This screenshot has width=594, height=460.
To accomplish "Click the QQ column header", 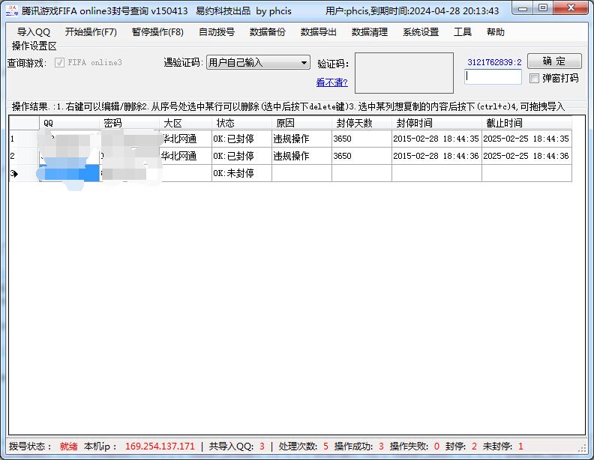I will [69, 123].
